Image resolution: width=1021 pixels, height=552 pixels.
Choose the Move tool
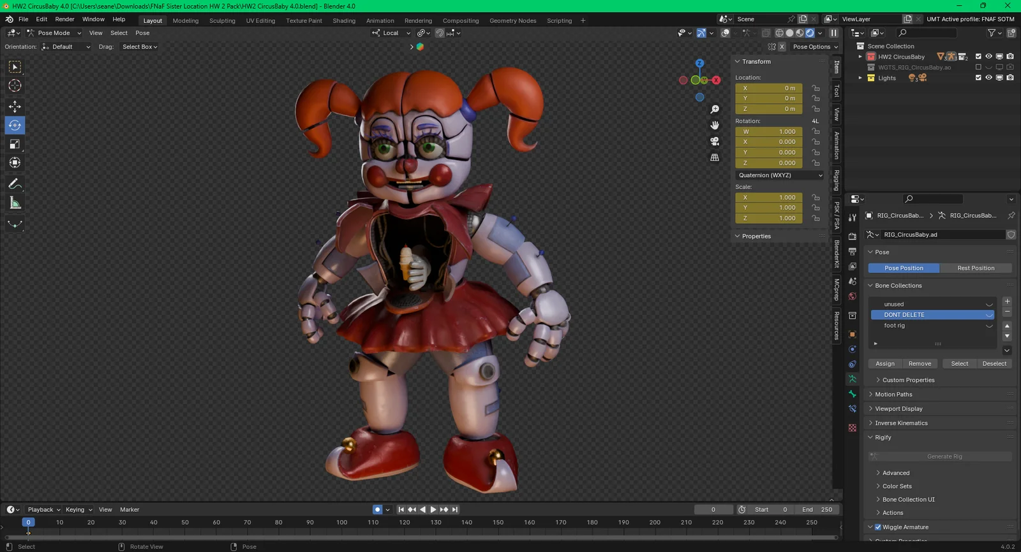[15, 106]
